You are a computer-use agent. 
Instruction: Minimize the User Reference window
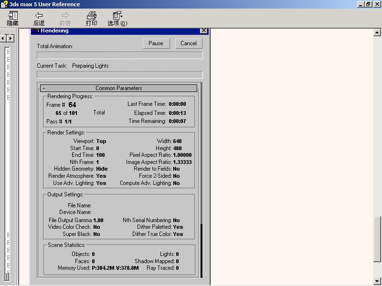(x=361, y=4)
